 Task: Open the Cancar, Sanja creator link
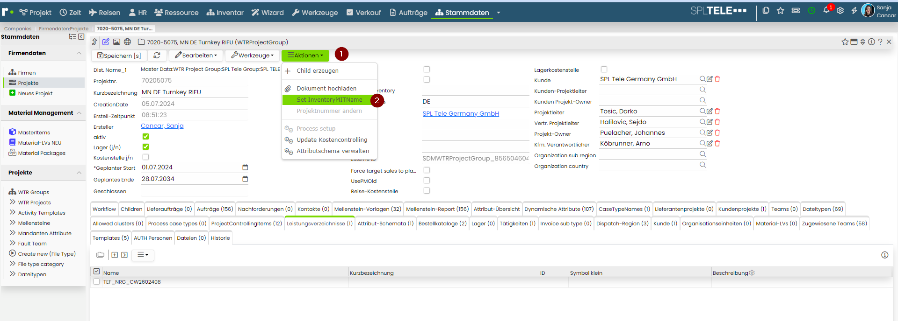pos(162,126)
